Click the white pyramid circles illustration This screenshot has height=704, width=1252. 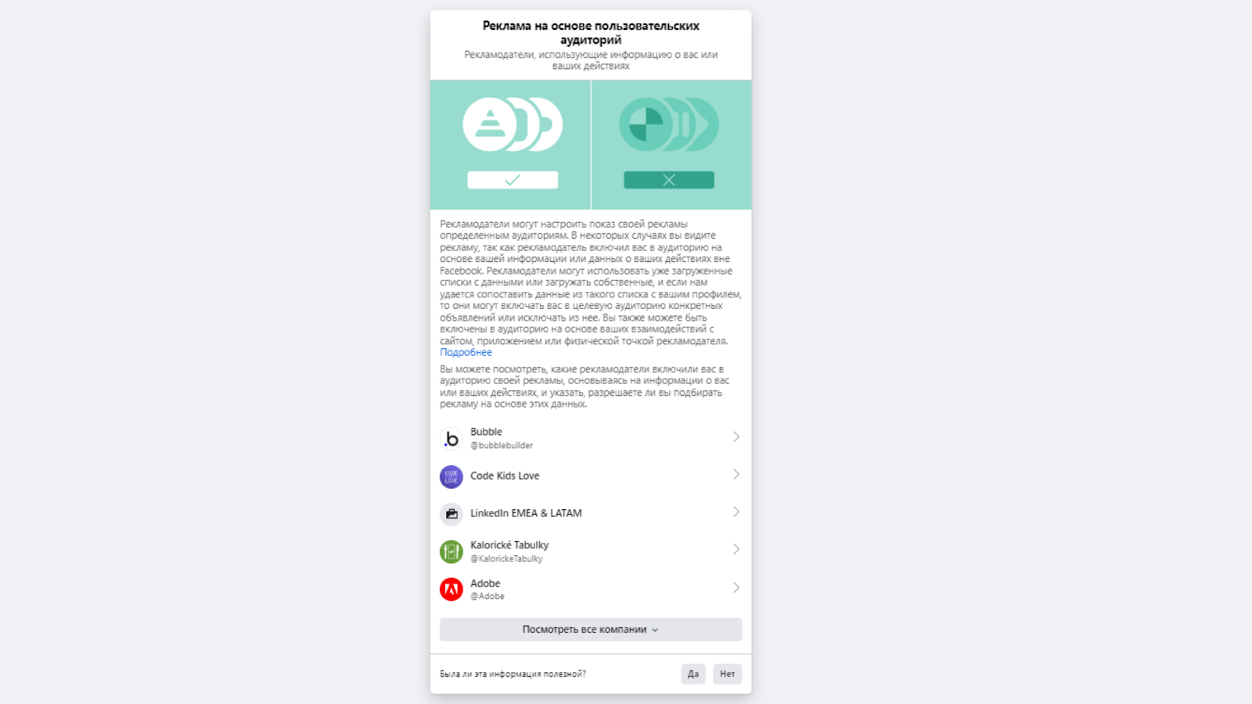(x=513, y=124)
